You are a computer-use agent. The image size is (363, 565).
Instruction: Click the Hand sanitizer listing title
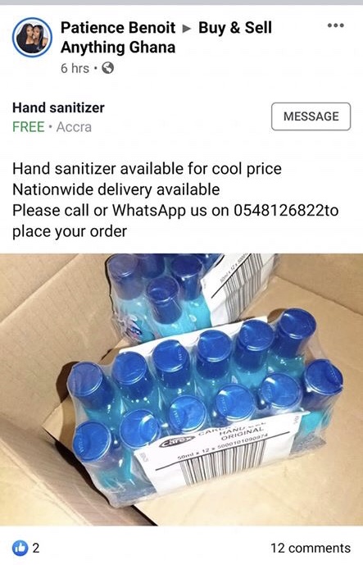point(58,107)
